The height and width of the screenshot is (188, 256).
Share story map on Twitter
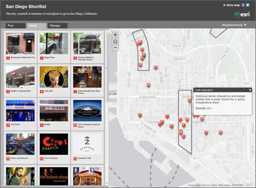[x=247, y=5]
